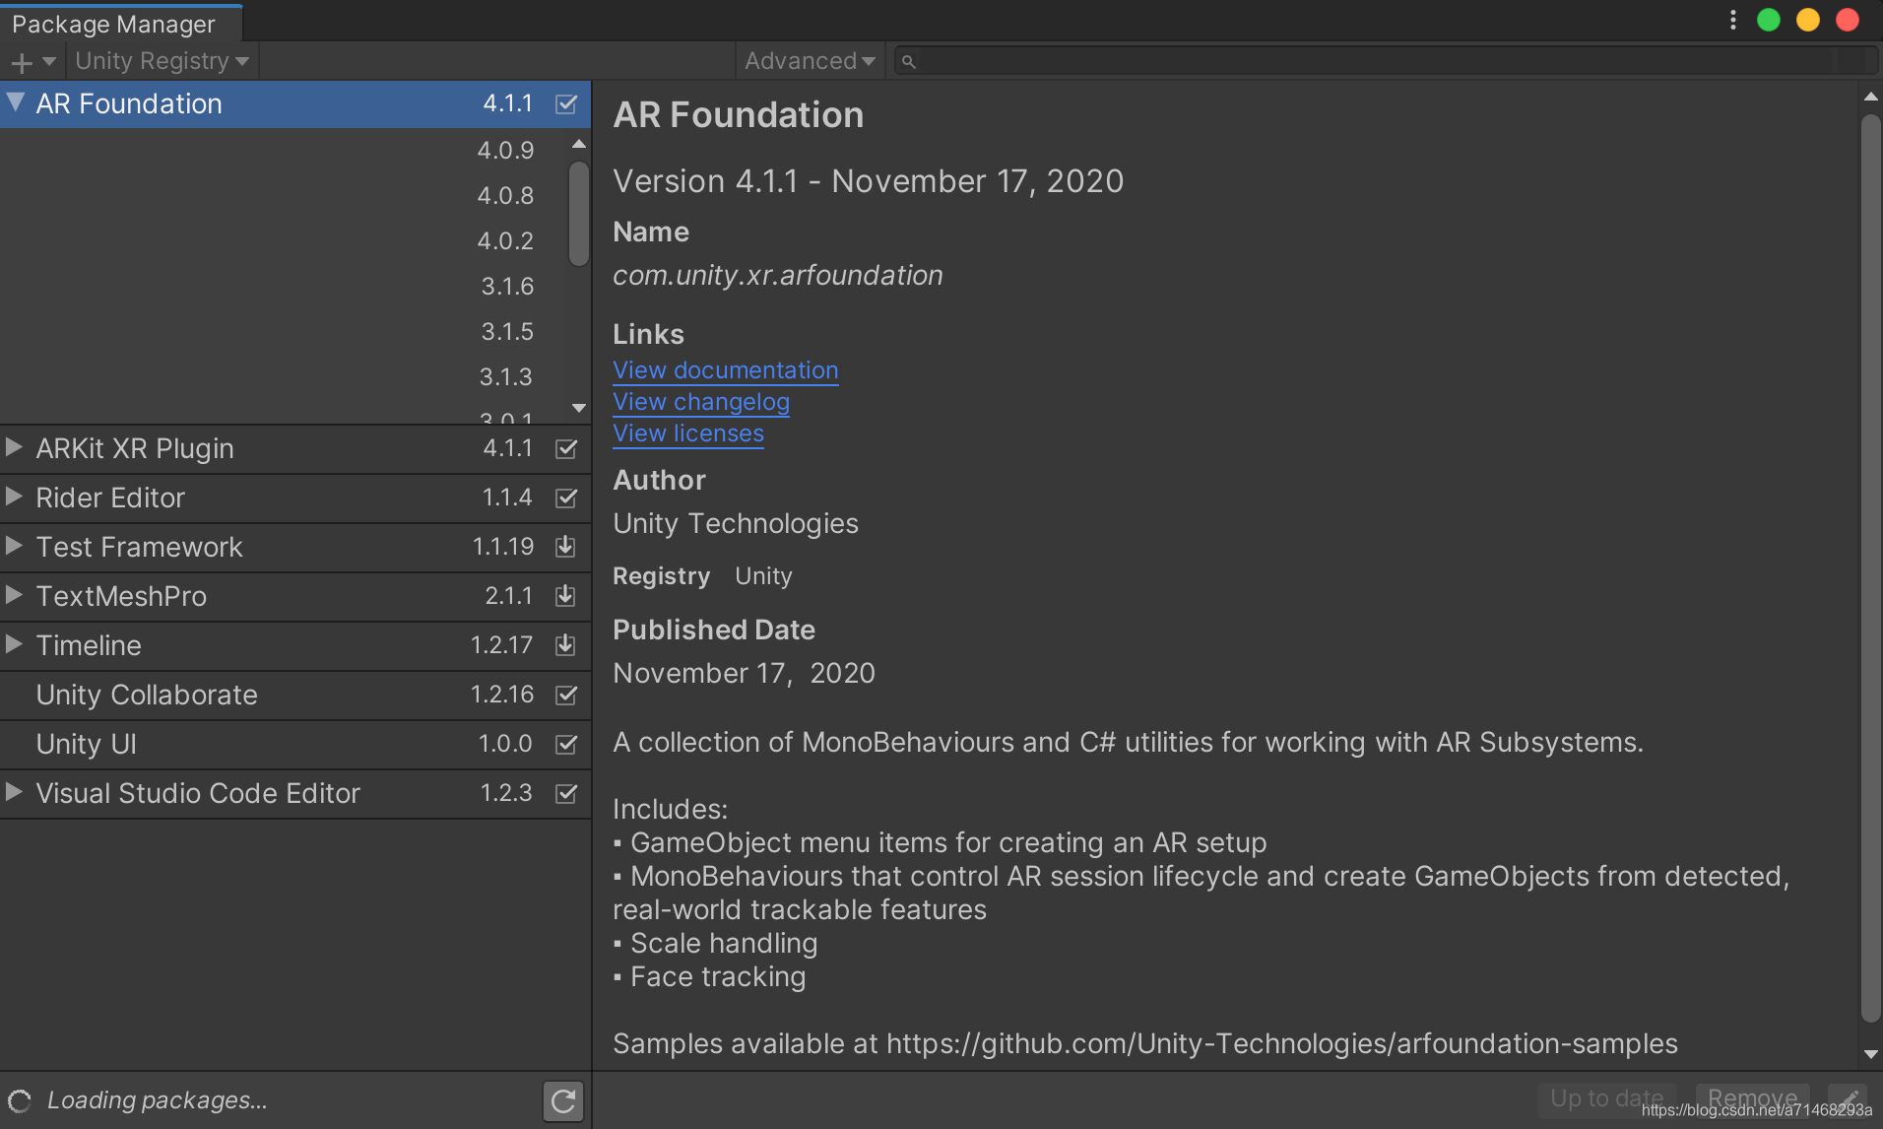Viewport: 1883px width, 1129px height.
Task: Expand the ARKit XR Plugin entry
Action: 13,448
